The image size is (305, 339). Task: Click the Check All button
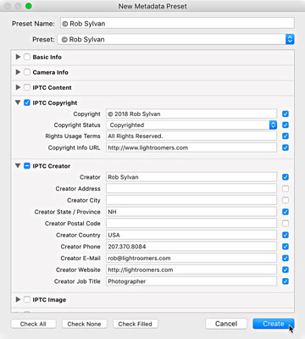(x=33, y=324)
